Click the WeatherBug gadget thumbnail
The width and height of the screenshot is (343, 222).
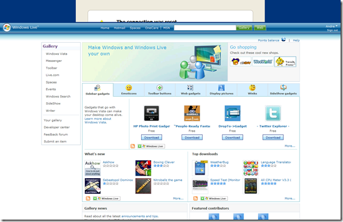pos(200,168)
